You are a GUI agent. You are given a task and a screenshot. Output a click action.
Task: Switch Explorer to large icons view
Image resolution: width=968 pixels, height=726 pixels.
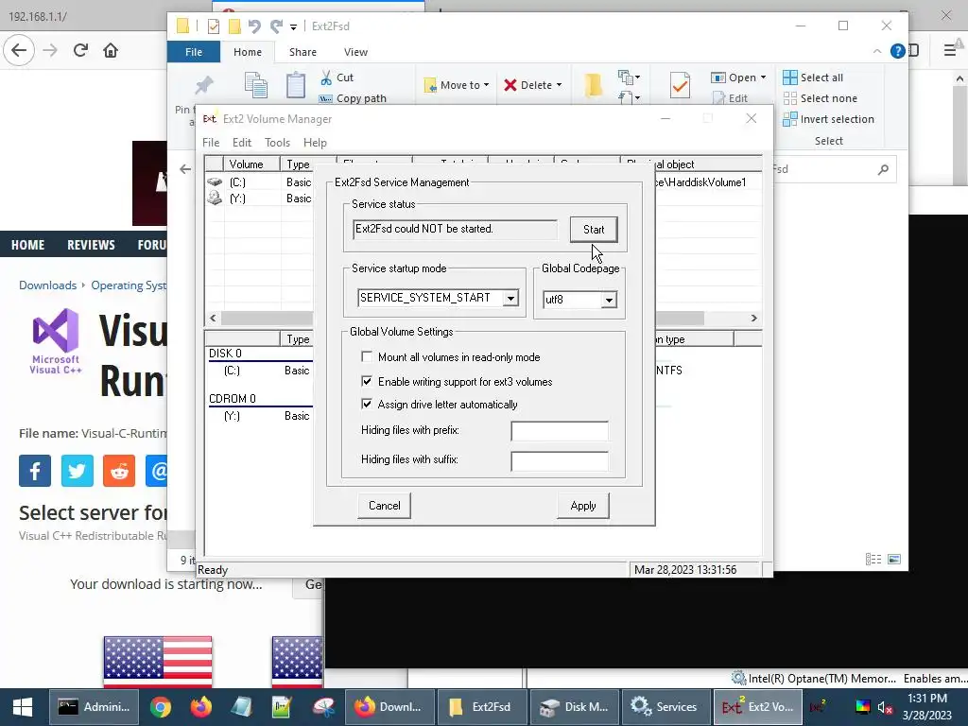(894, 560)
